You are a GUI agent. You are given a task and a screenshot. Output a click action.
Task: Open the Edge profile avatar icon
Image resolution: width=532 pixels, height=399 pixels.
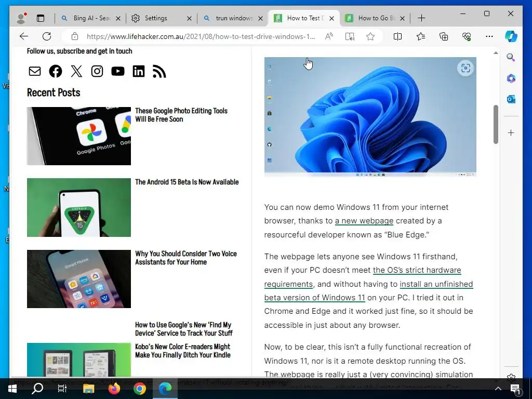click(x=21, y=18)
